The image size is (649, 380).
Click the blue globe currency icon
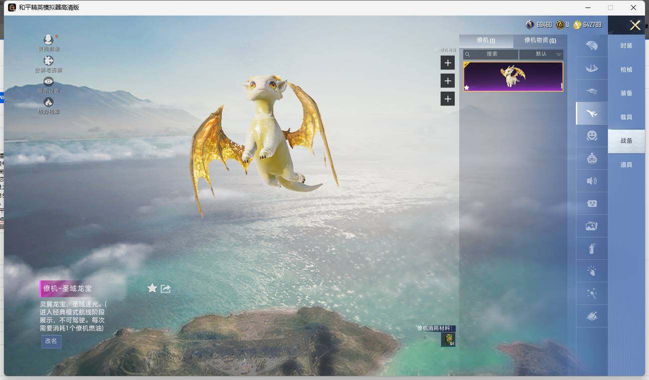coord(530,25)
